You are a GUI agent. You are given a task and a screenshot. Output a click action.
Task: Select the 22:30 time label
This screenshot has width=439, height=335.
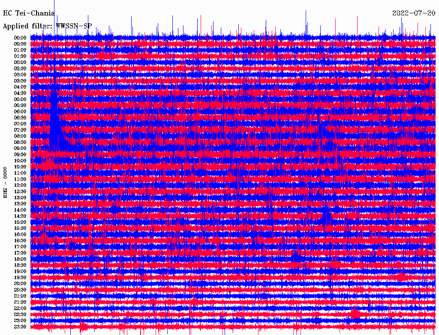point(20,314)
